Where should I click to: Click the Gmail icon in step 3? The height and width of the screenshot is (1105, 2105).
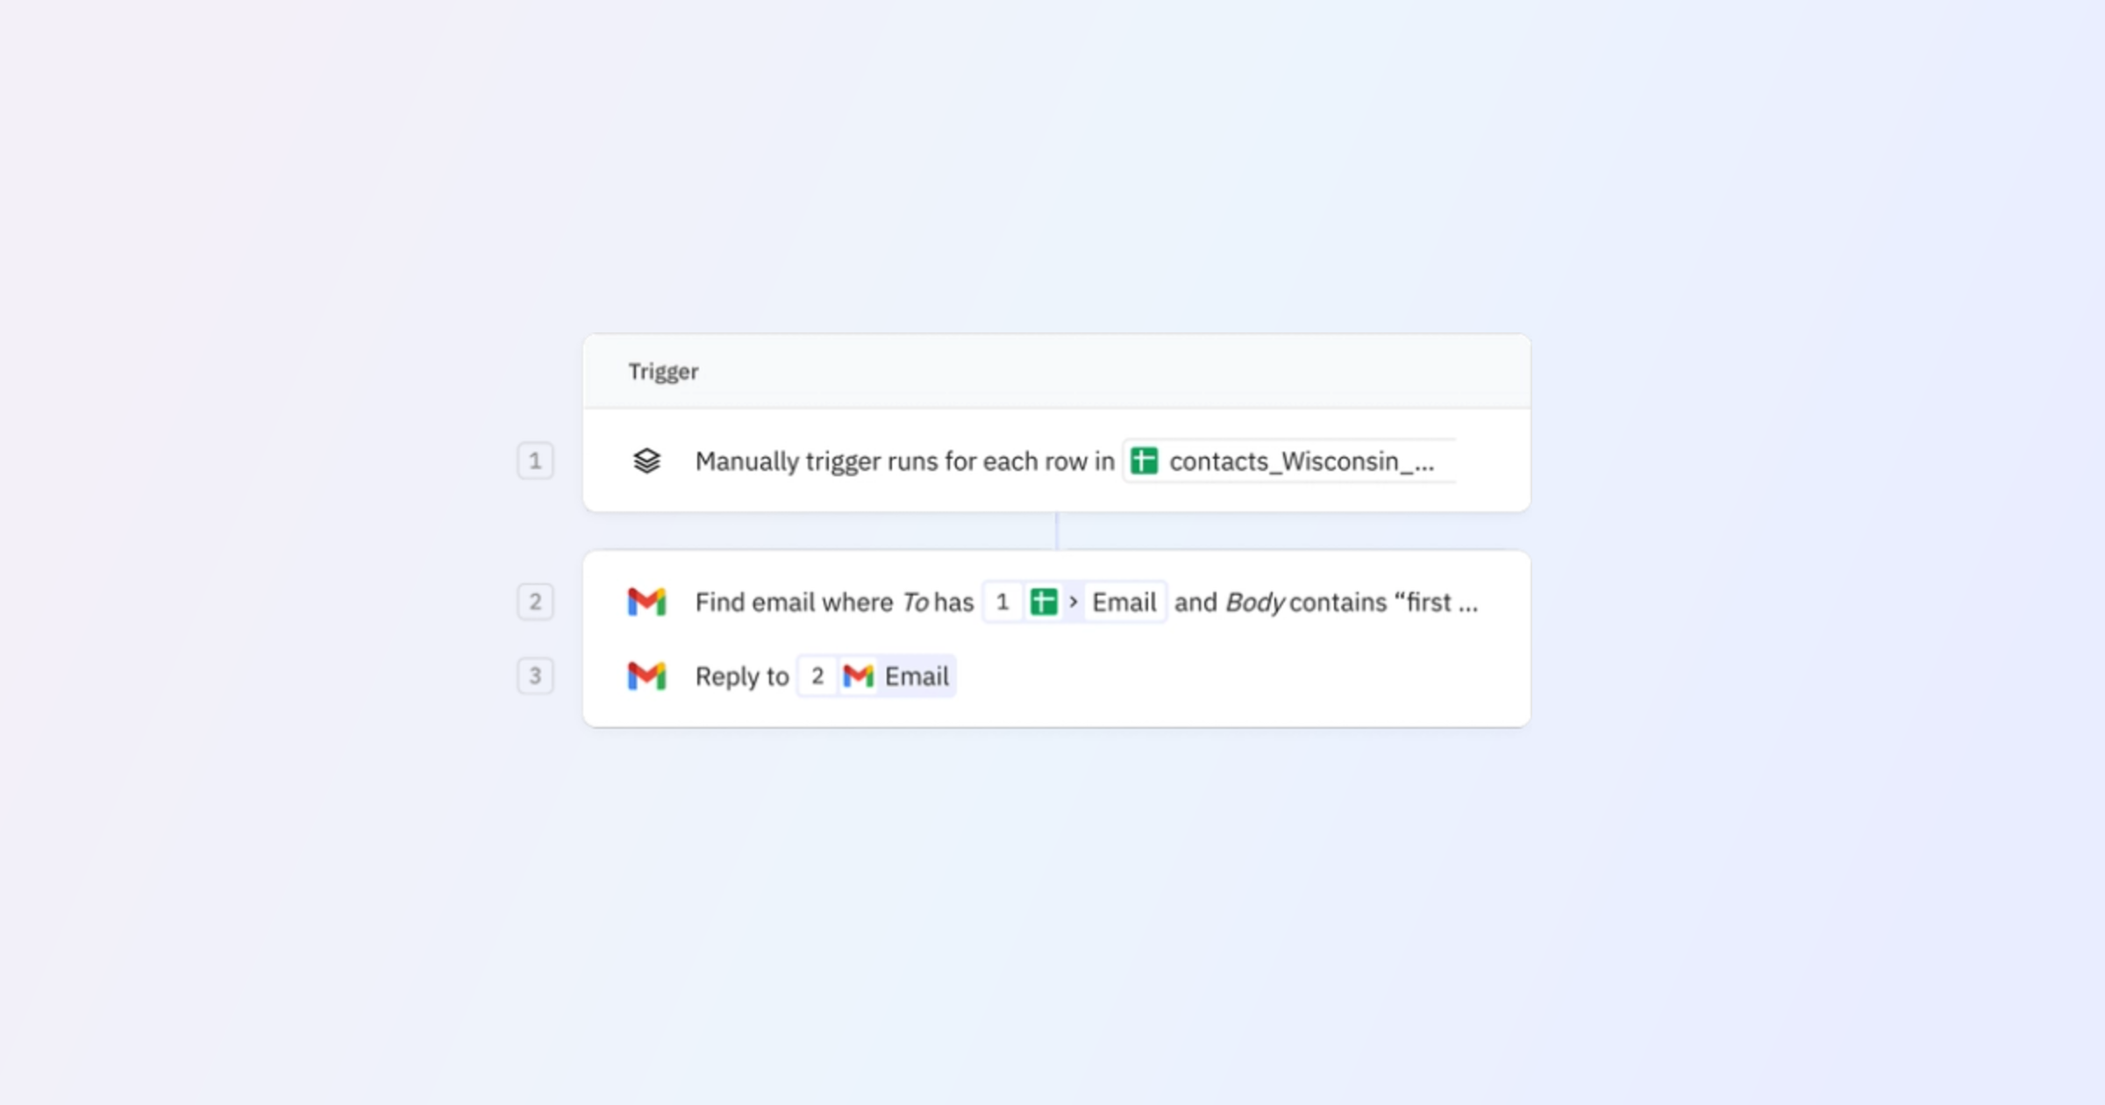coord(646,675)
